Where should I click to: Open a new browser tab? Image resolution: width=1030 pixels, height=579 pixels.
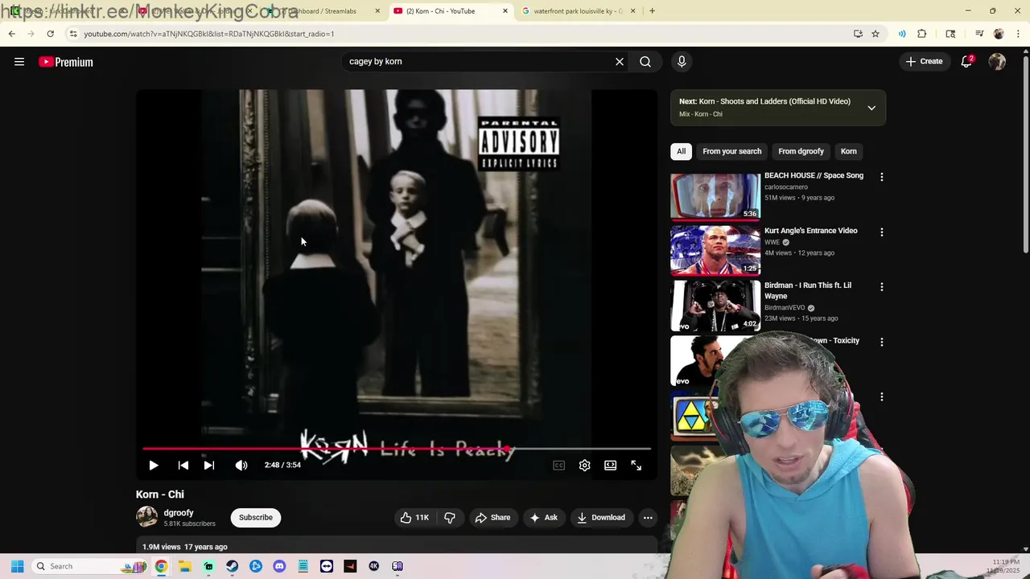[652, 11]
